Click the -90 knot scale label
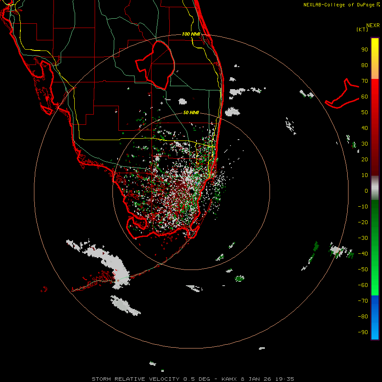Image resolution: width=382 pixels, height=382 pixels. point(363,332)
